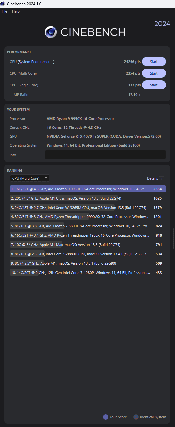This screenshot has width=175, height=427.
Task: Click the RANKING section heading
Action: click(x=15, y=171)
